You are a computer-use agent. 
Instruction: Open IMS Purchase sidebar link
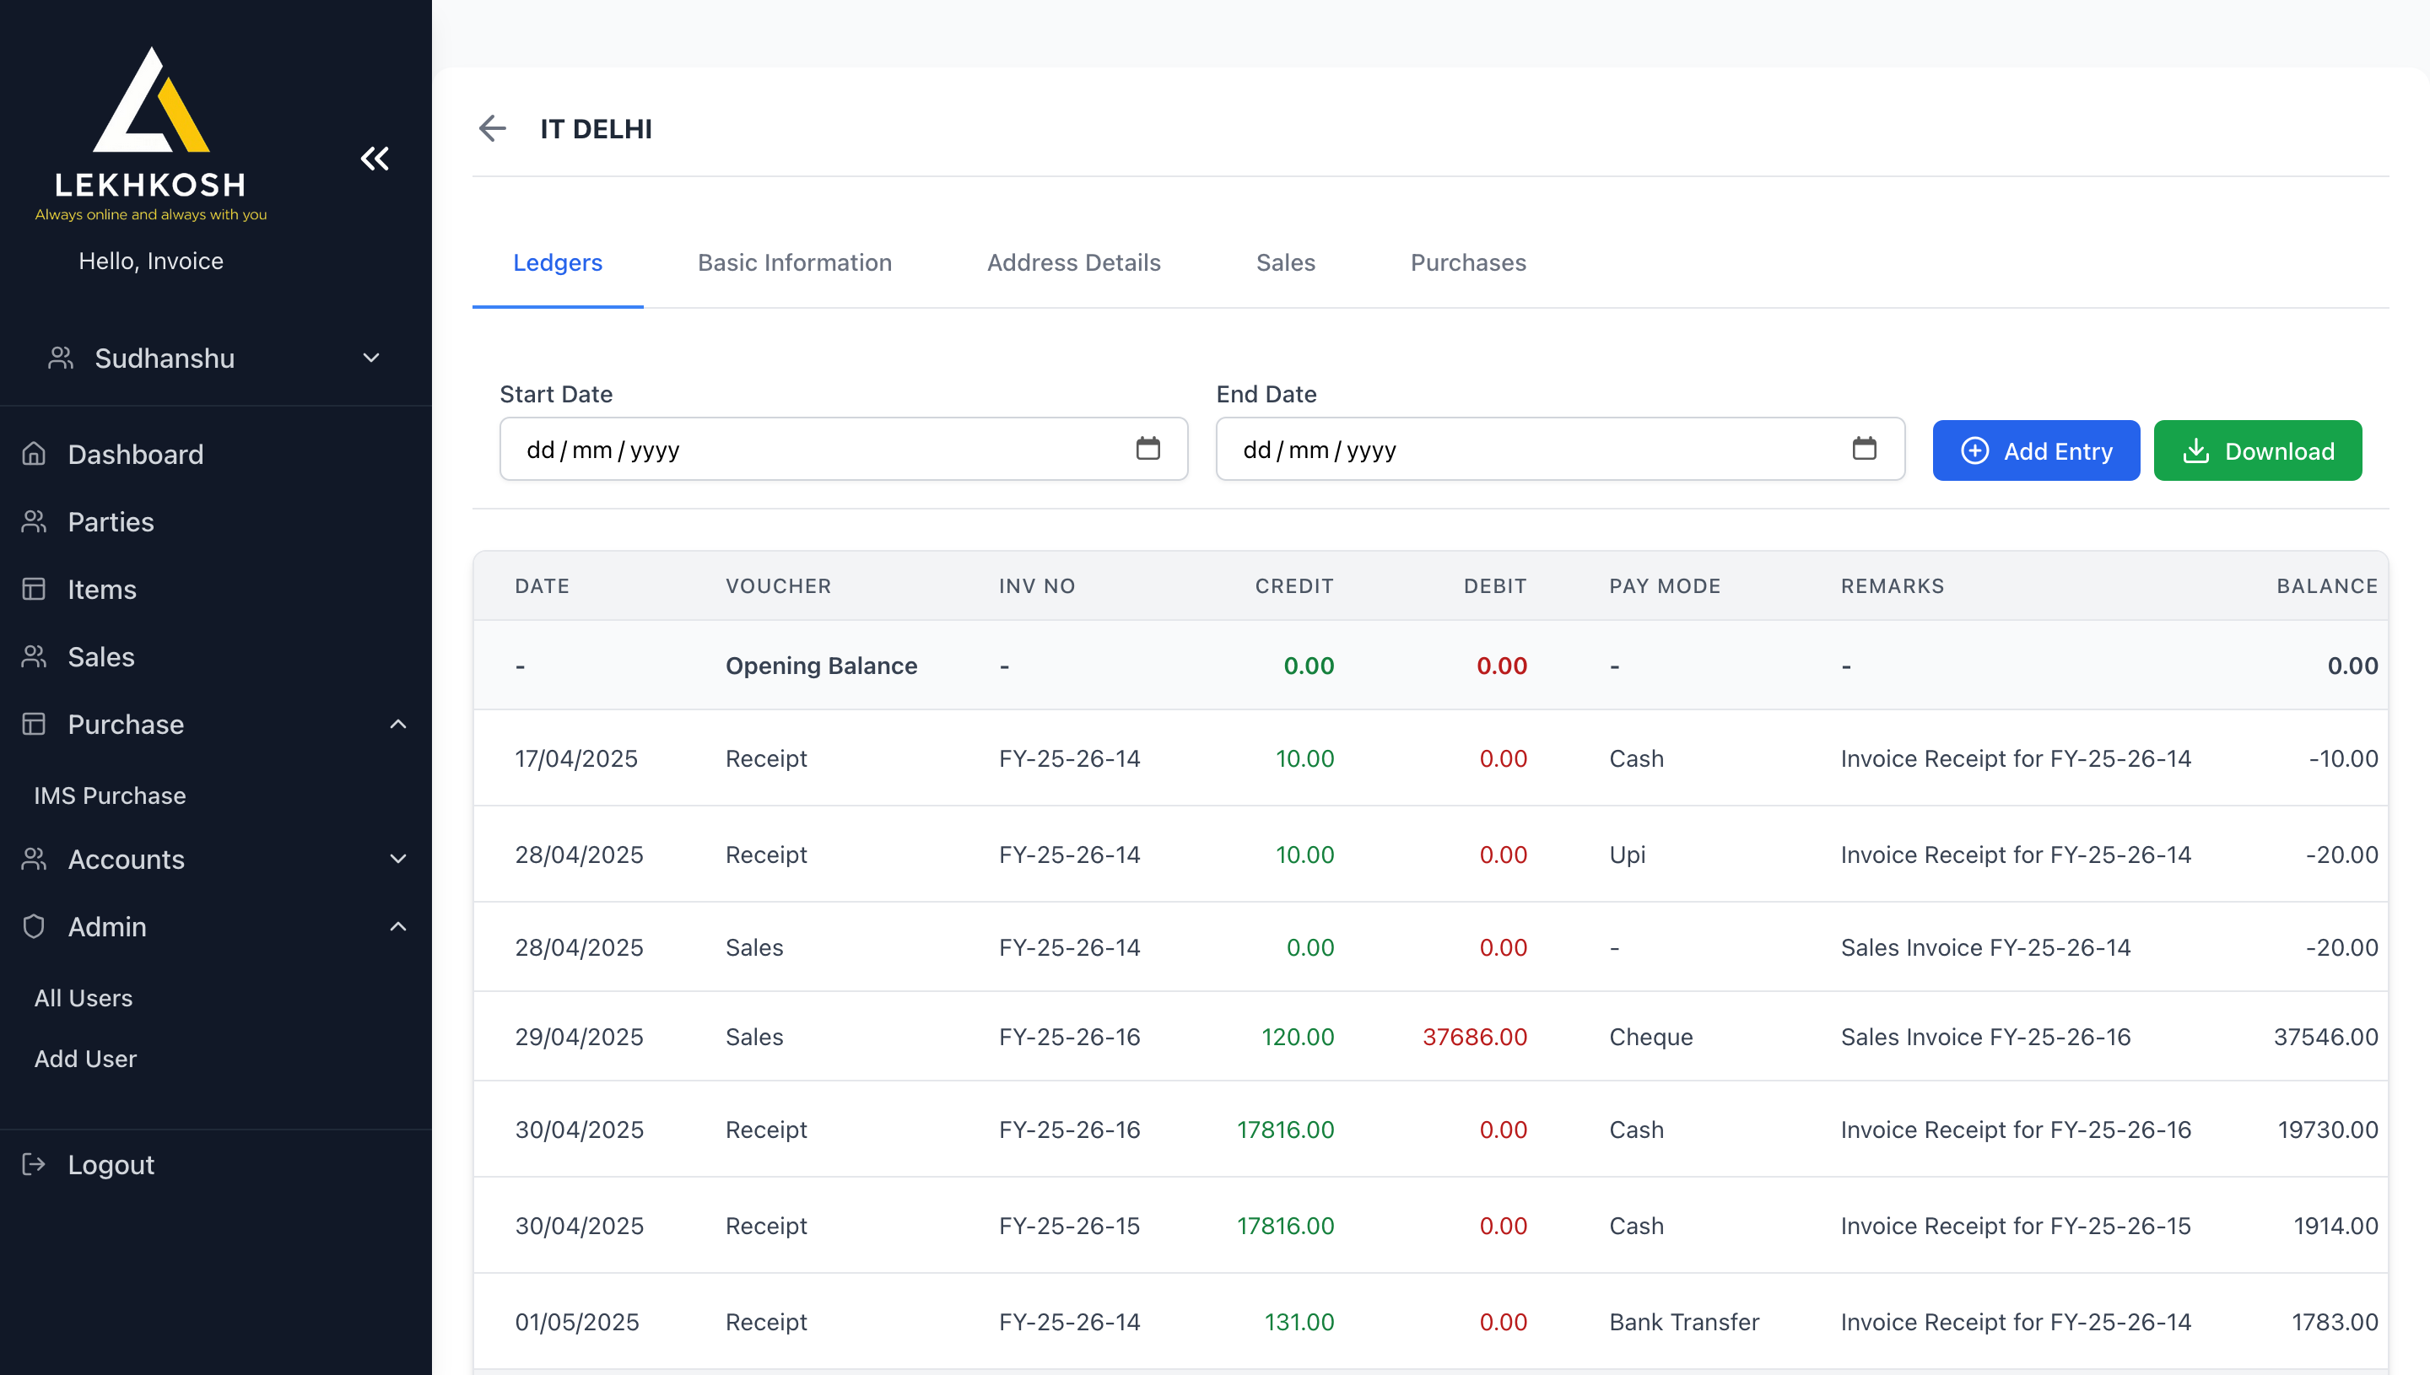pos(110,795)
